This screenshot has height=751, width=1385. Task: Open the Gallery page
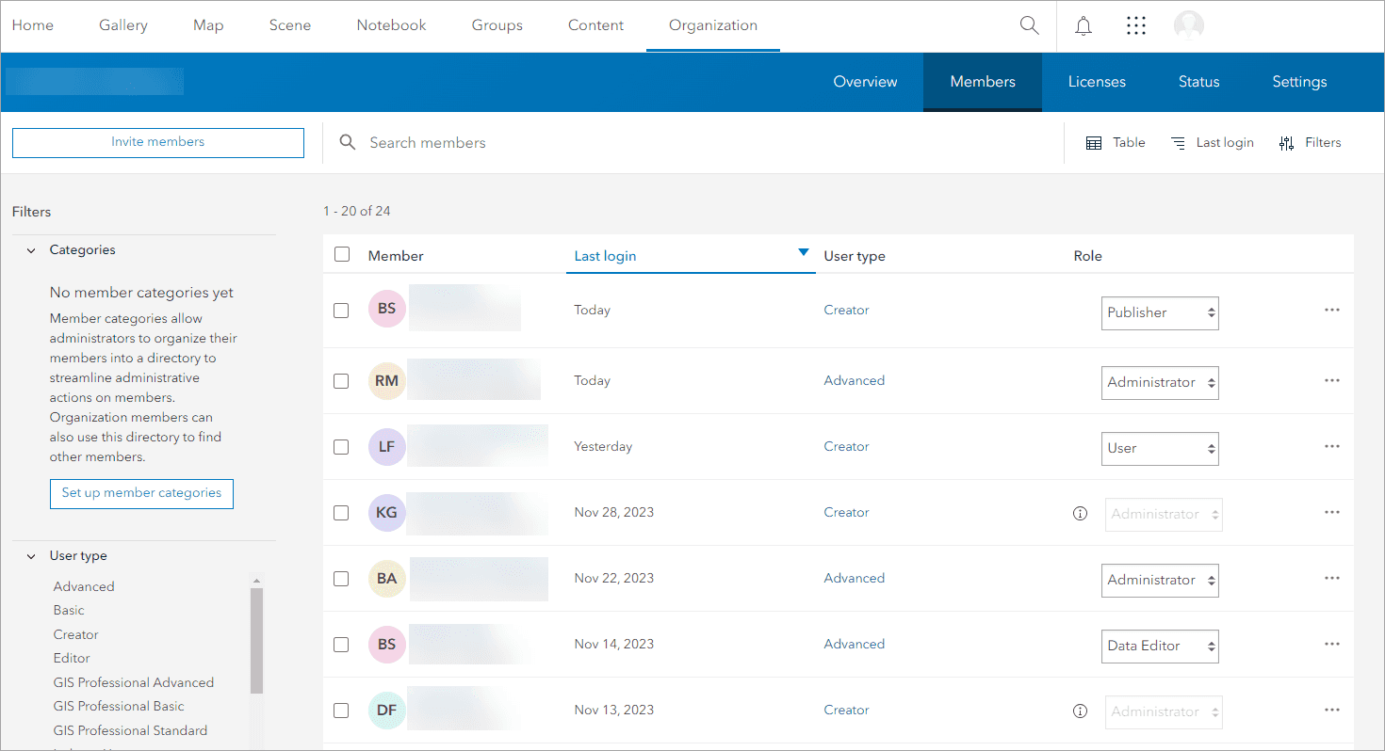pyautogui.click(x=122, y=25)
